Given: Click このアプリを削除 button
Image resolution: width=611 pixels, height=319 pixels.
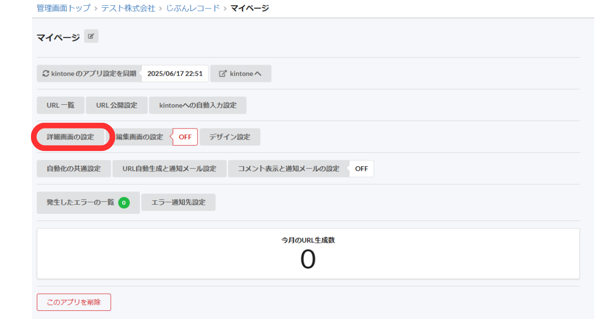Looking at the screenshot, I should point(74,302).
